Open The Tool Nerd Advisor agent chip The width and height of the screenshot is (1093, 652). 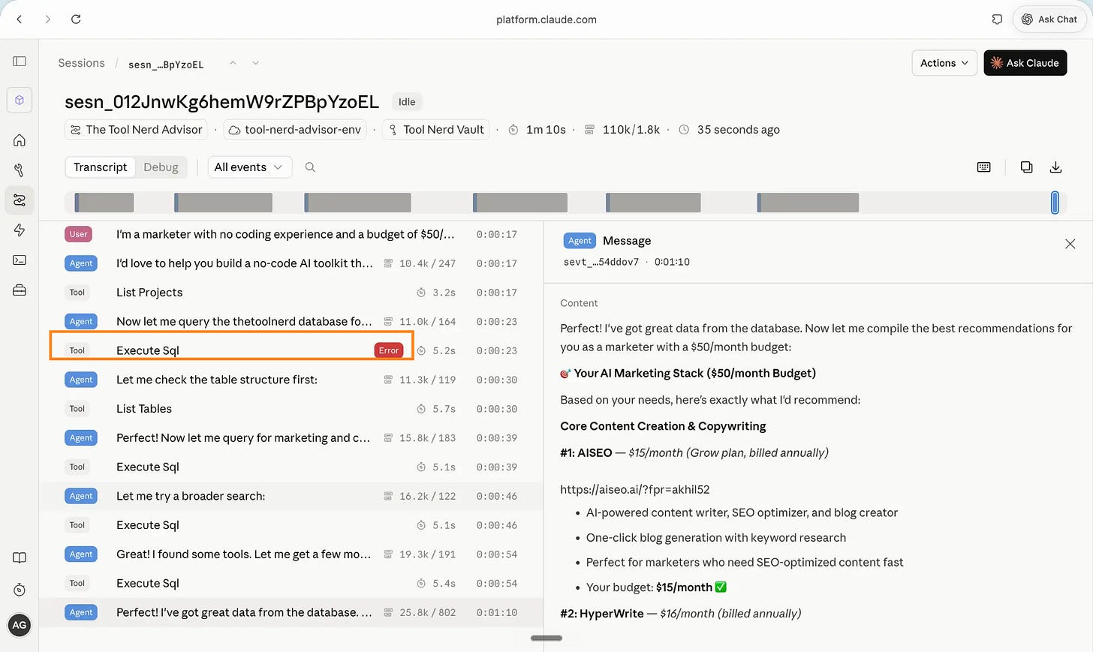(x=137, y=130)
